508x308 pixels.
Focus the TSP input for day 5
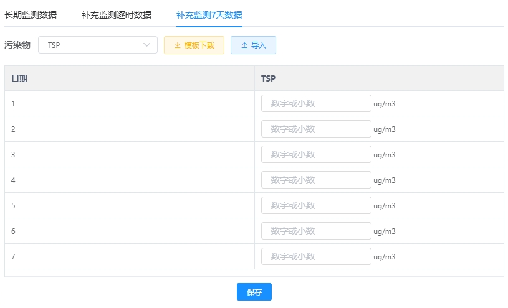pyautogui.click(x=316, y=205)
